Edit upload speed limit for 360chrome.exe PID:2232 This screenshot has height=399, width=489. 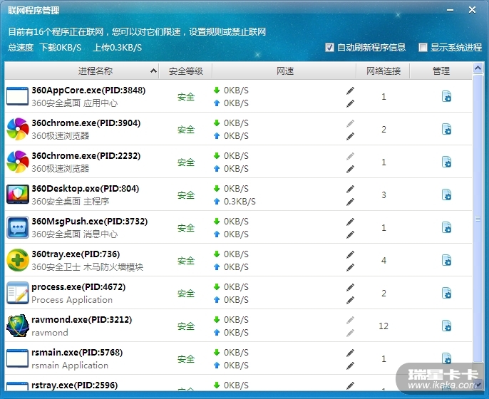350,169
